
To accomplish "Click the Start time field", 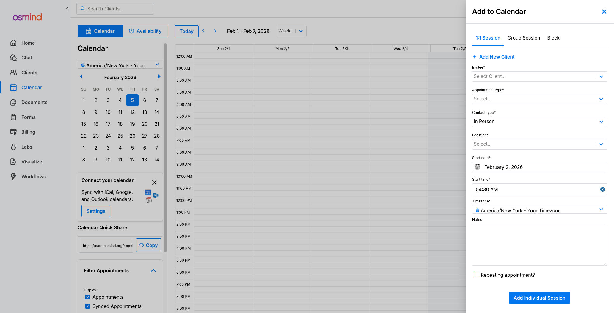I will 539,189.
